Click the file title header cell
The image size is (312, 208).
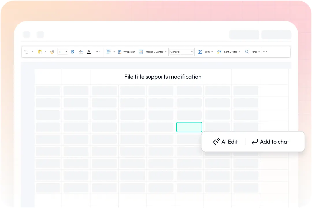coord(163,77)
